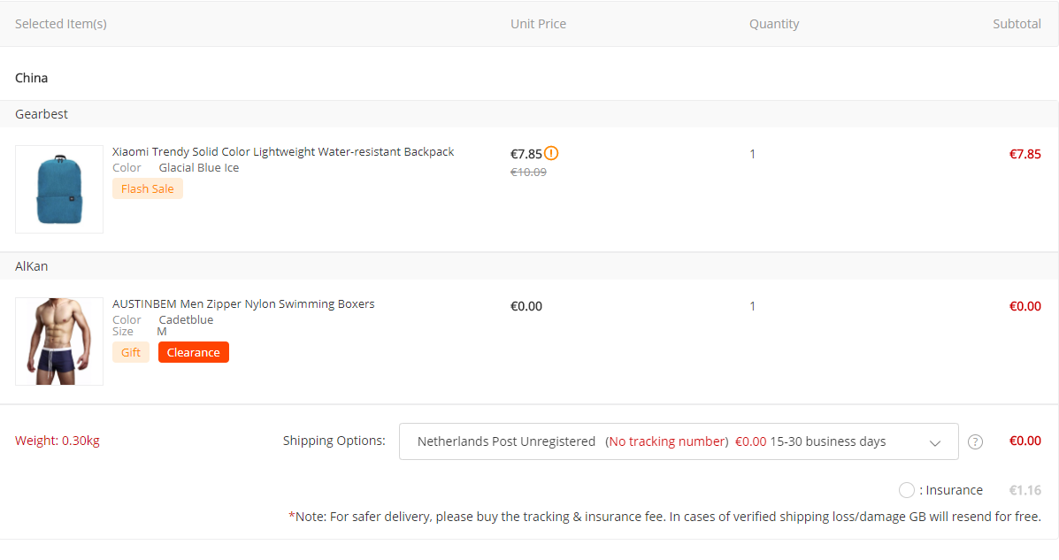Click the Flash Sale tag
Screen dimensions: 1059x560
(148, 188)
